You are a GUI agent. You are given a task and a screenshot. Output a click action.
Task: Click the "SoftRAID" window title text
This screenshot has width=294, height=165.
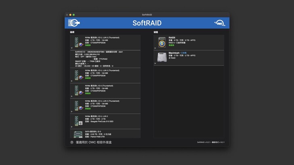click(x=147, y=15)
